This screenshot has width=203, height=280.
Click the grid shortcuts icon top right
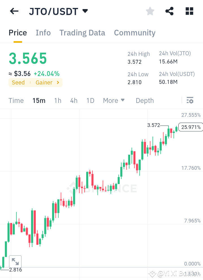(x=189, y=11)
